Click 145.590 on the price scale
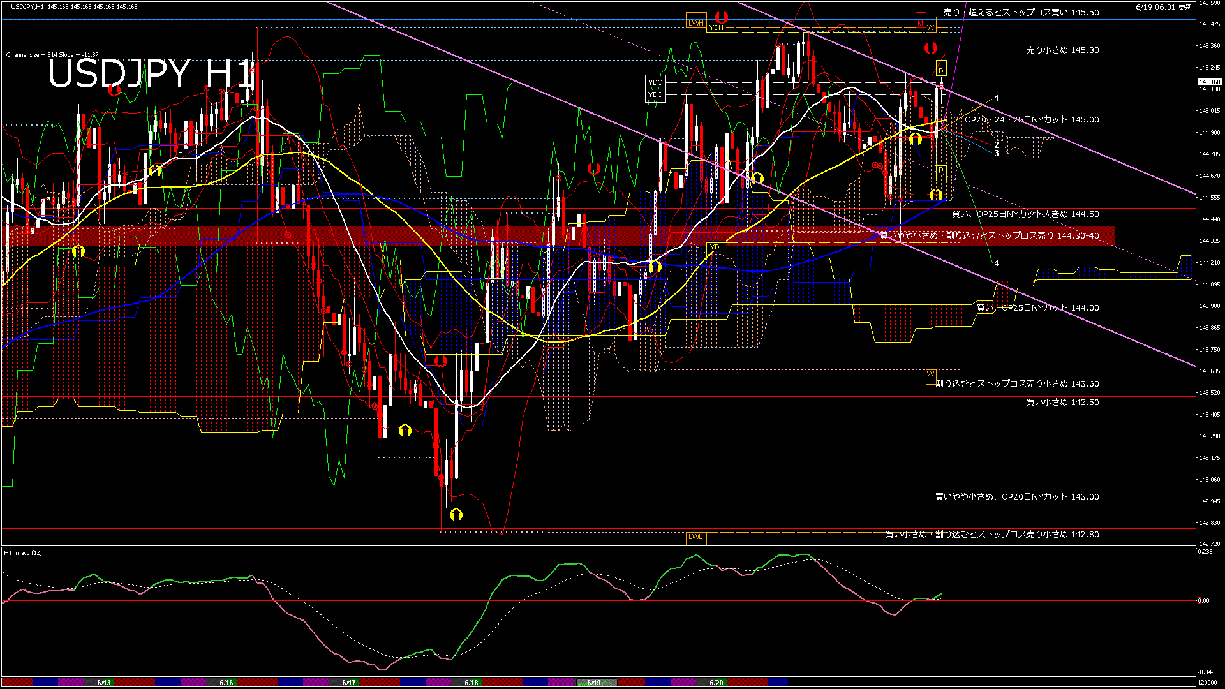 (1210, 3)
